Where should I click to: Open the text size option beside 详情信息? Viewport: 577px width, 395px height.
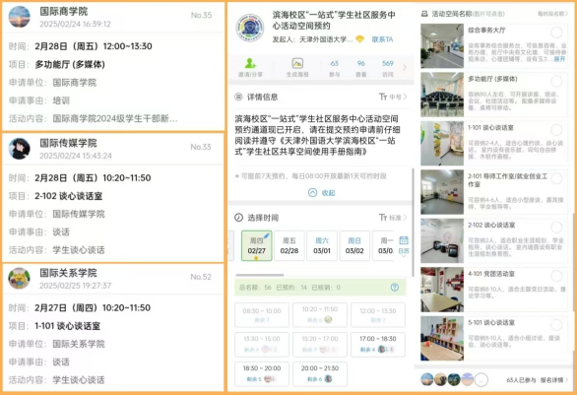pyautogui.click(x=393, y=97)
